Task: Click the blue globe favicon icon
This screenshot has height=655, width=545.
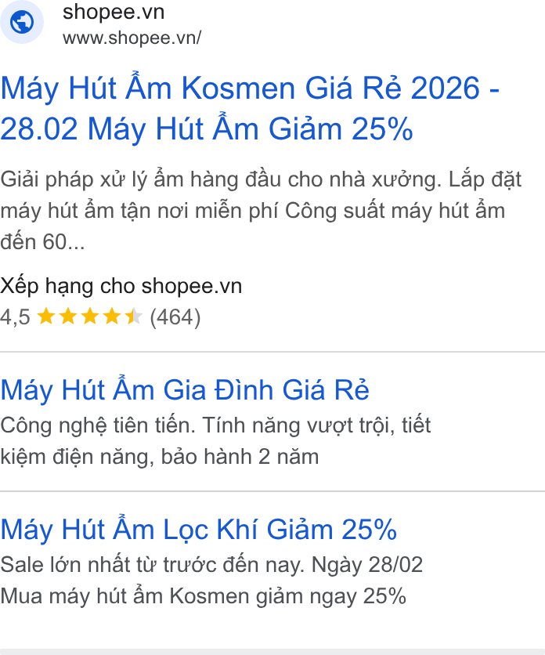Action: pyautogui.click(x=22, y=22)
